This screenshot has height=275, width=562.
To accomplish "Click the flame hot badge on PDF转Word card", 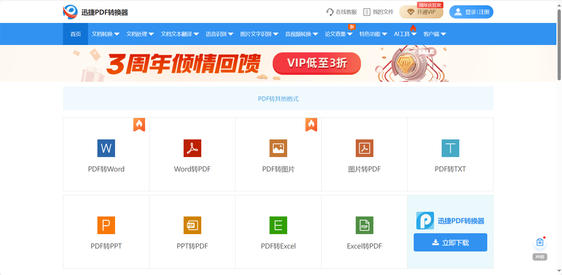I will click(x=139, y=125).
